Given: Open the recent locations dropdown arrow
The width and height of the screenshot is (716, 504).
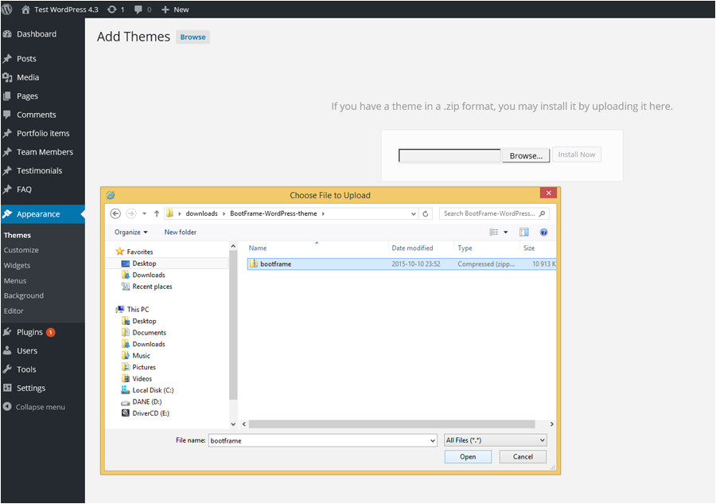Looking at the screenshot, I should pyautogui.click(x=144, y=213).
